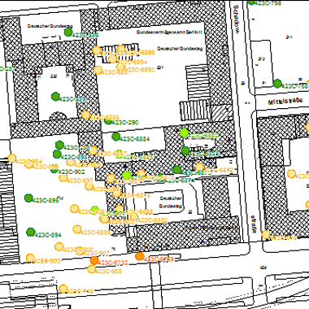The image size is (309, 309).
Task: Click the yellow marker 423C-897
Action: 63,178
